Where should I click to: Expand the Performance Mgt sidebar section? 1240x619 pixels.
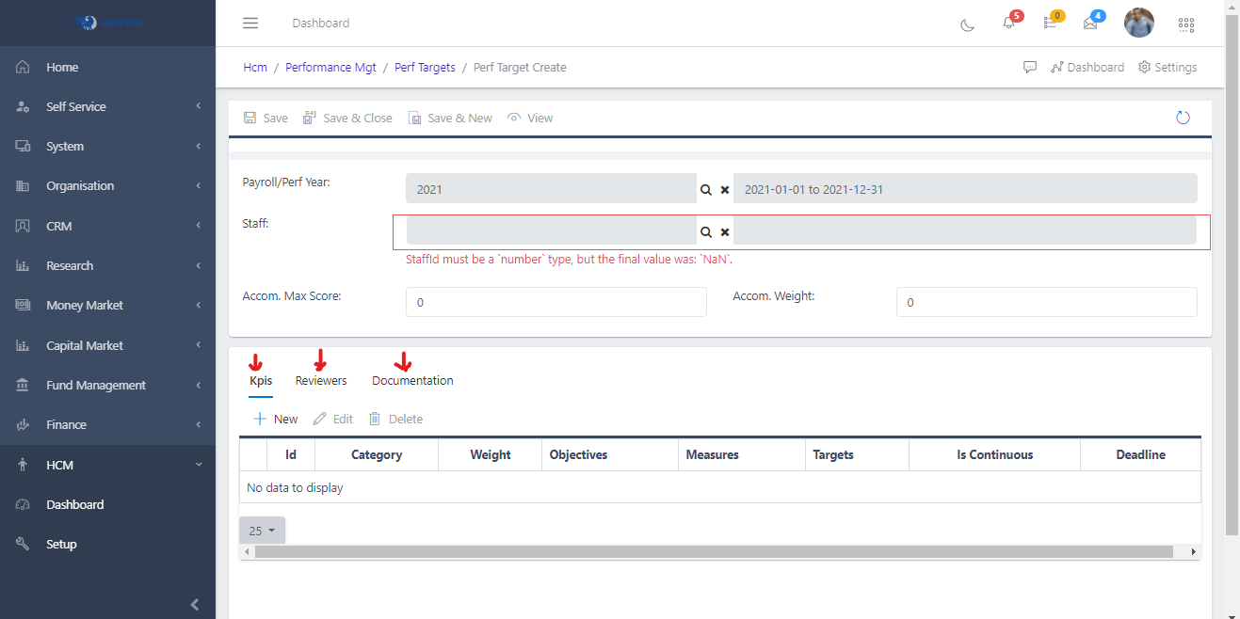point(330,67)
